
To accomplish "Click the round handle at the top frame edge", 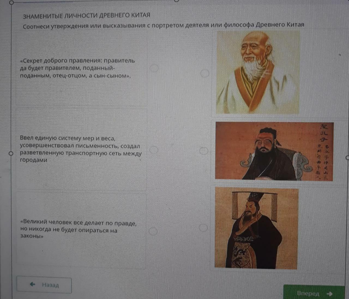I will tap(176, 1).
